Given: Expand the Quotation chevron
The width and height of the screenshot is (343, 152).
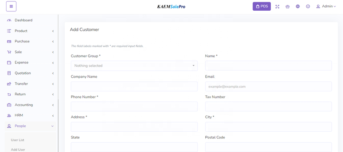Looking at the screenshot, I should tap(53, 73).
